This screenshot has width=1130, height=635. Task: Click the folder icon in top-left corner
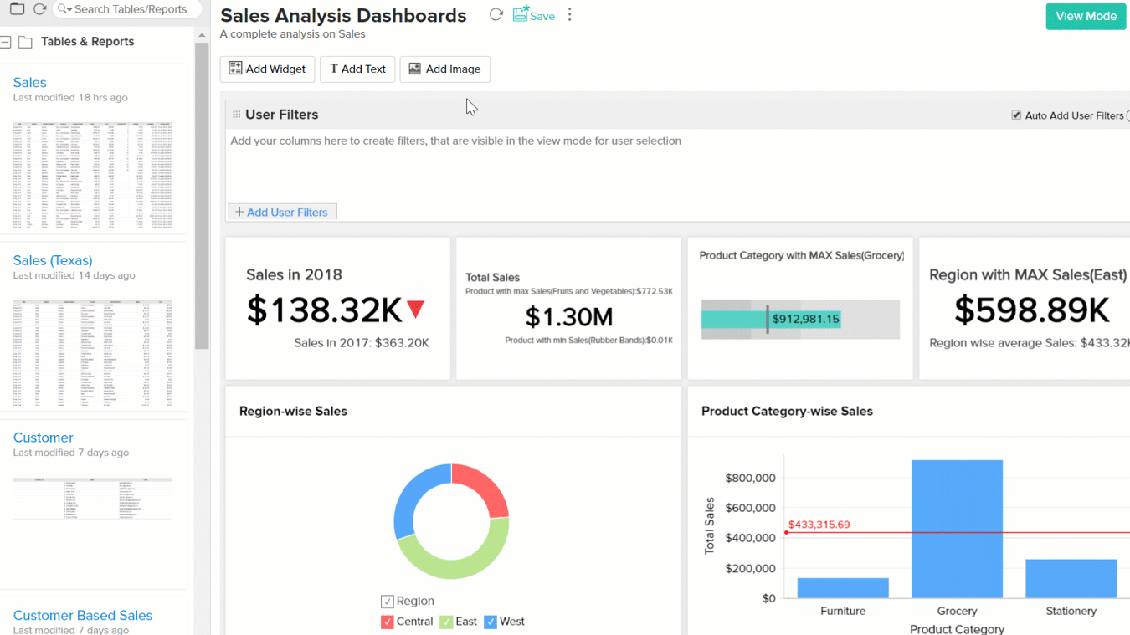17,9
